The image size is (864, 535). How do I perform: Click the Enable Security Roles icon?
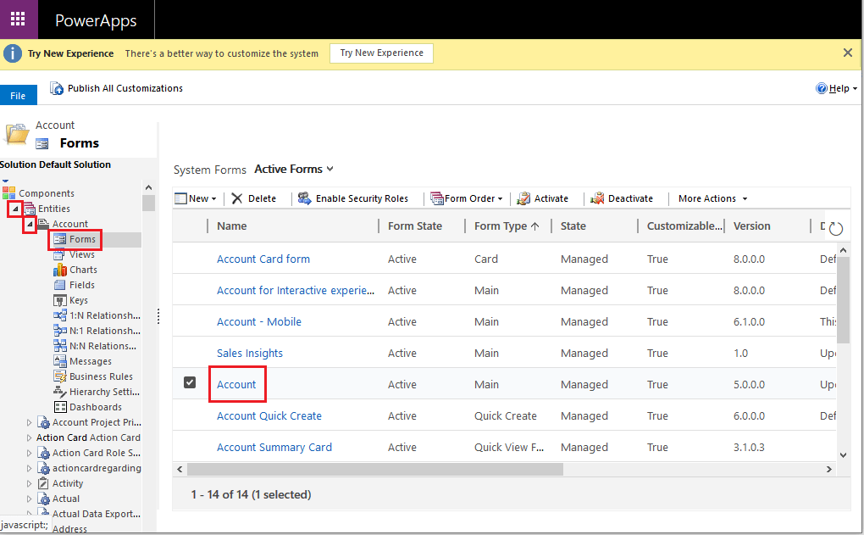[x=305, y=198]
